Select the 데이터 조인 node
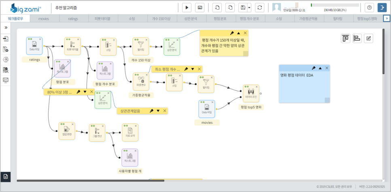 [x=251, y=94]
